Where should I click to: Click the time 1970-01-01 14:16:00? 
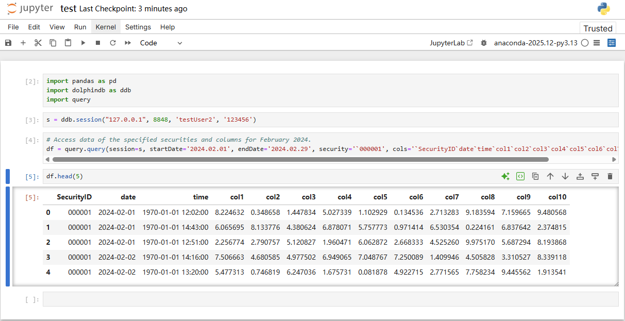[x=176, y=257]
